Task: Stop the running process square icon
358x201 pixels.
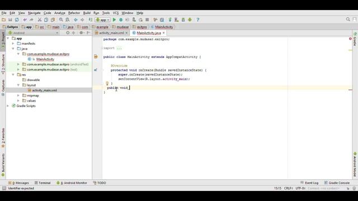Action: [x=147, y=20]
